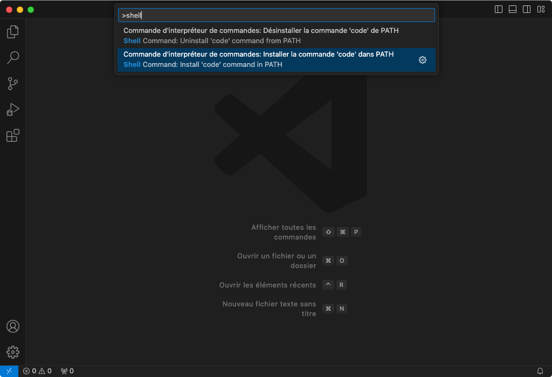Click the errors and warnings status indicator
The image size is (552, 377).
(x=37, y=371)
